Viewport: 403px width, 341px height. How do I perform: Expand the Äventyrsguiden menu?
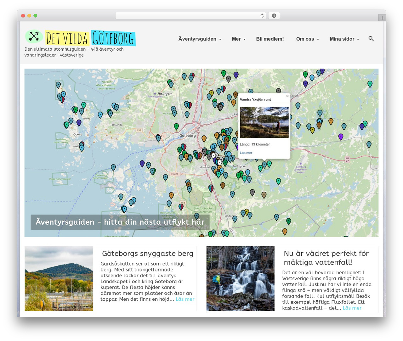coord(200,39)
